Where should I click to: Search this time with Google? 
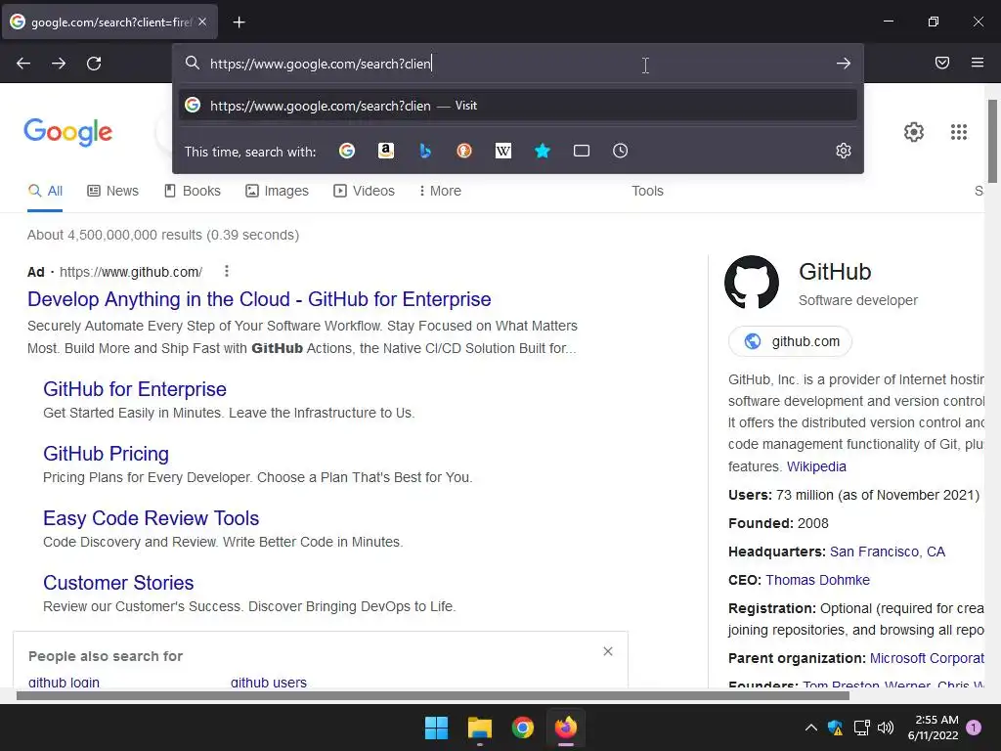(x=347, y=151)
